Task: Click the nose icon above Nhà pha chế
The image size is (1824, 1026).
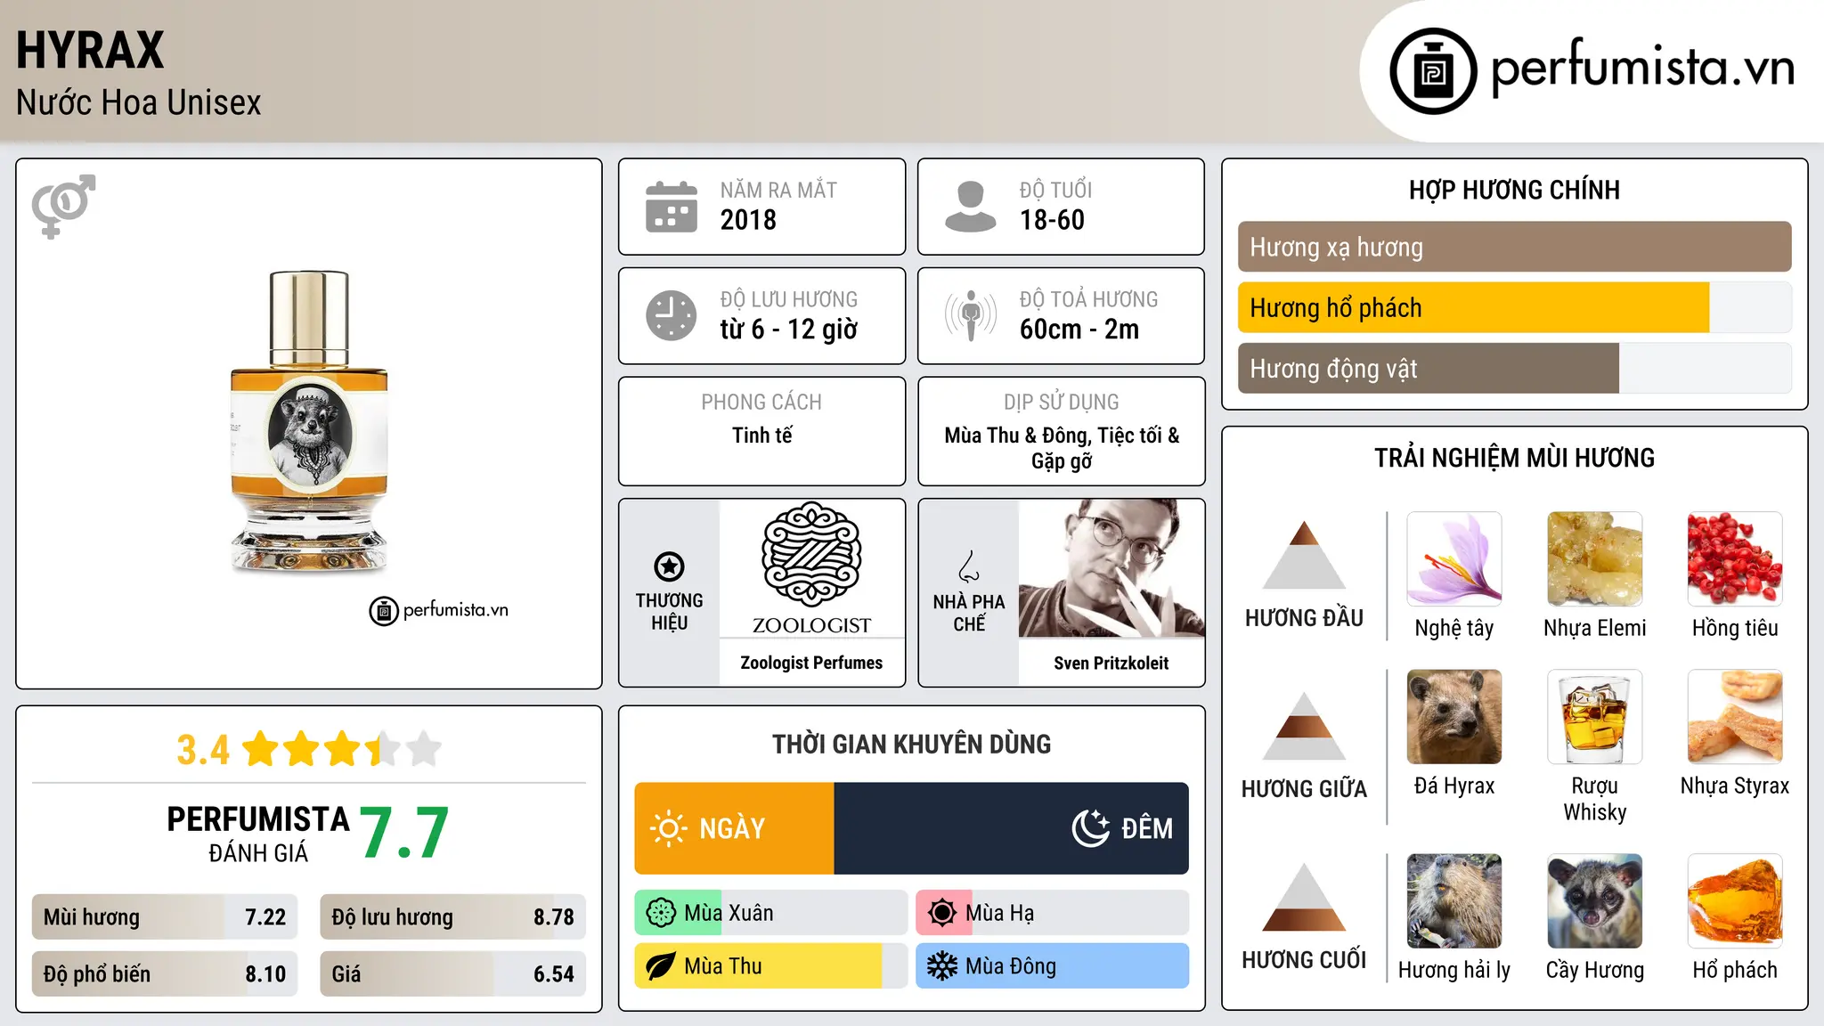Action: tap(969, 566)
